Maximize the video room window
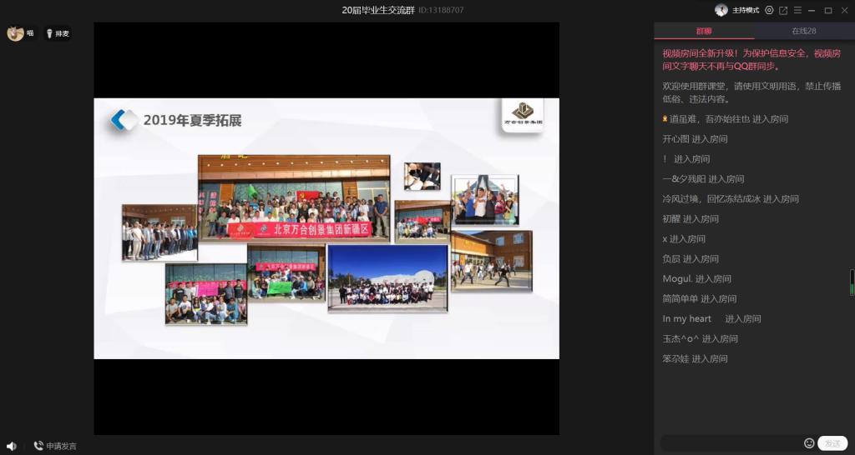This screenshot has height=455, width=855. click(827, 10)
